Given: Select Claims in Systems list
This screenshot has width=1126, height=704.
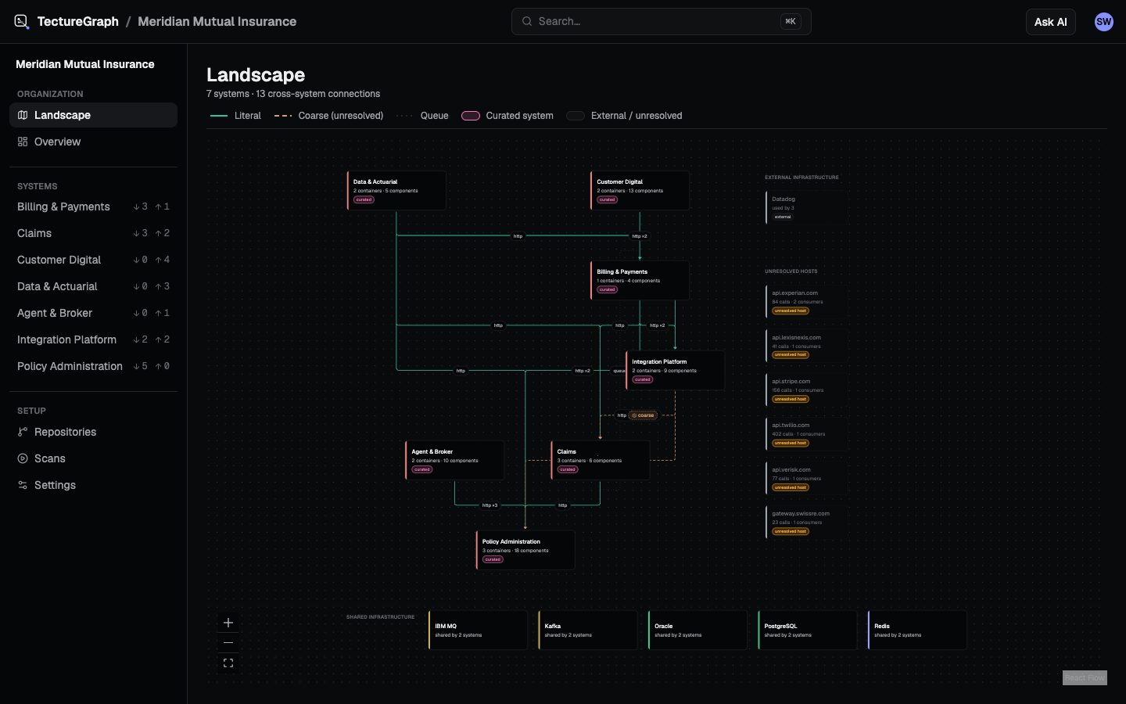Looking at the screenshot, I should pyautogui.click(x=93, y=233).
